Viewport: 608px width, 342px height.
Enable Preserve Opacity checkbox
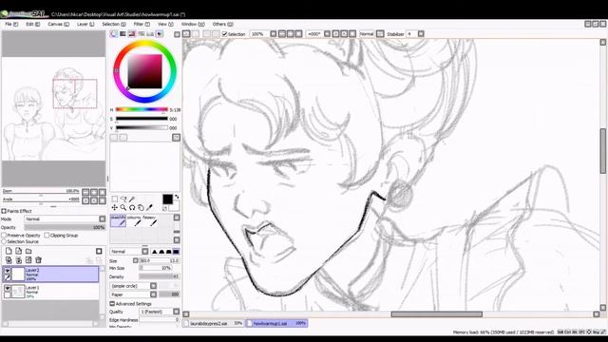[4, 236]
